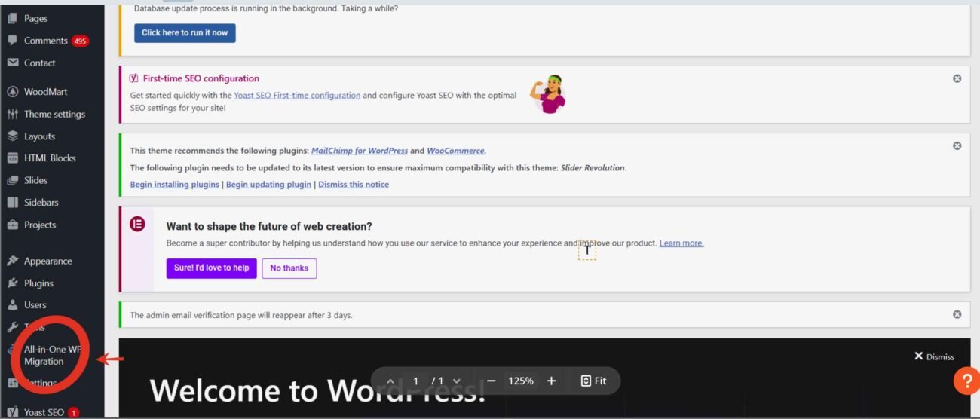Image resolution: width=980 pixels, height=419 pixels.
Task: Click the WoodMart logo icon in sidebar
Action: click(12, 92)
